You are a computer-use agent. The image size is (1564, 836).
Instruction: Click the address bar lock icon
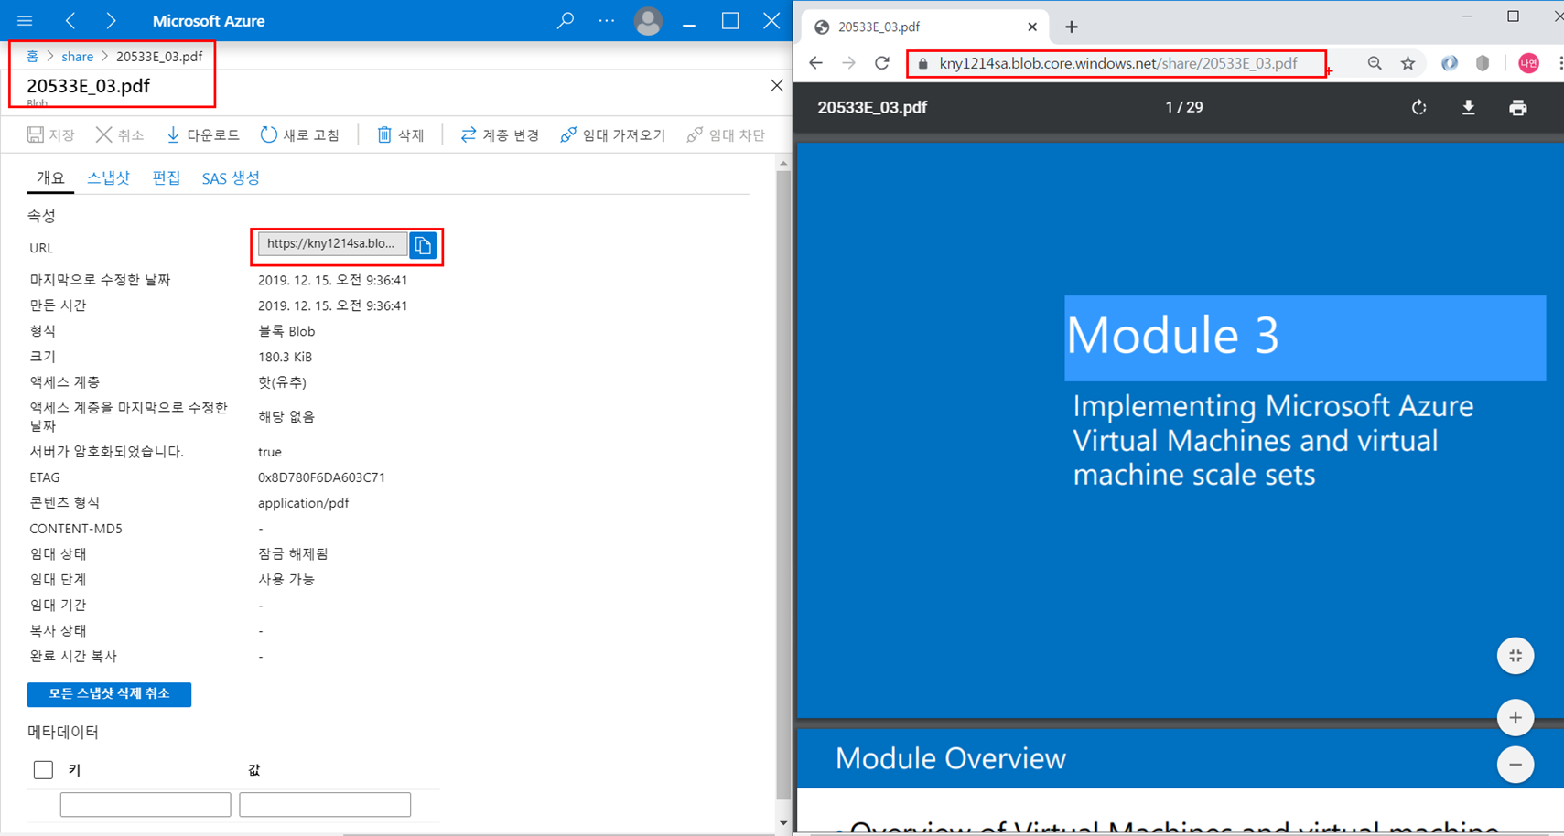point(922,64)
